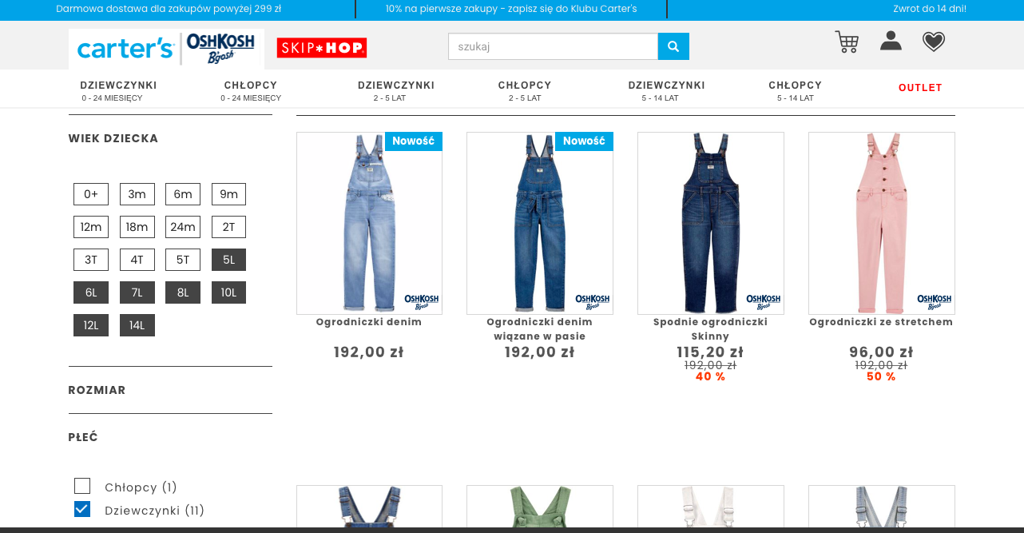This screenshot has width=1024, height=533.
Task: Open Dziewczynki 0 - 24 miesięcy menu
Action: coord(118,90)
